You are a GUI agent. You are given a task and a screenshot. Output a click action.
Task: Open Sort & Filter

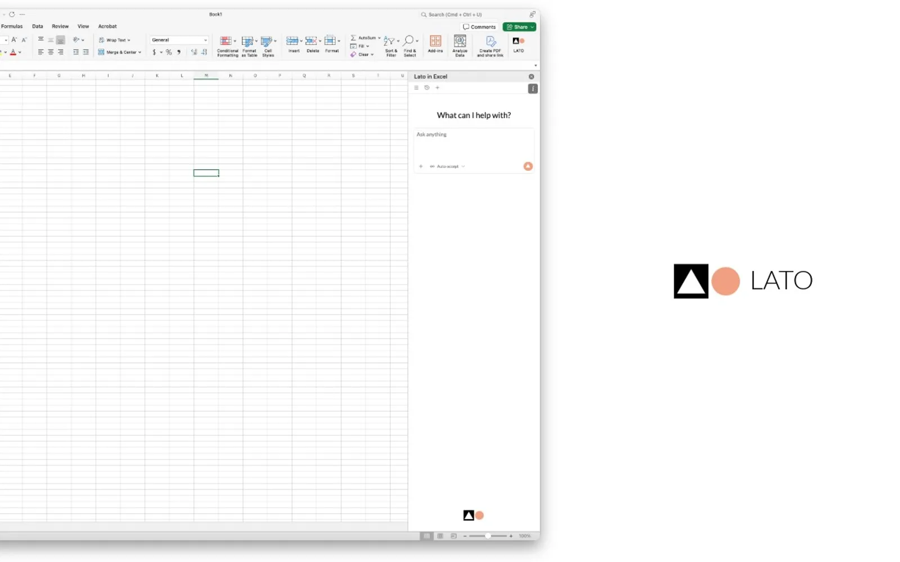(x=391, y=46)
